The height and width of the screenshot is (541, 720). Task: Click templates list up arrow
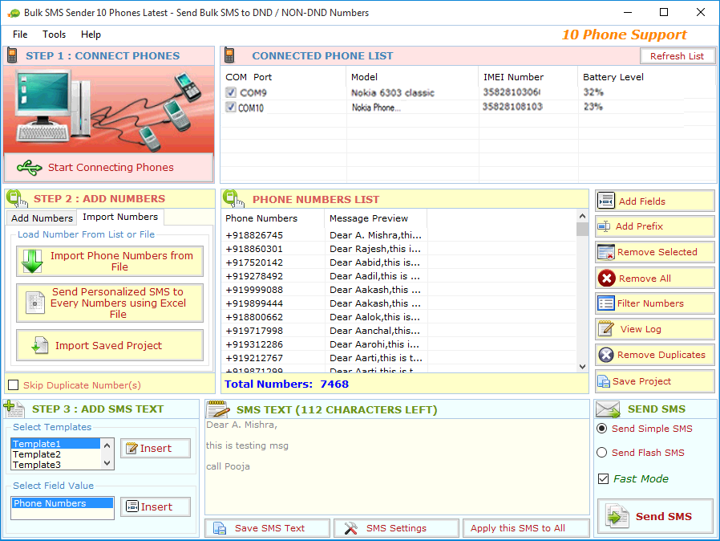(107, 445)
